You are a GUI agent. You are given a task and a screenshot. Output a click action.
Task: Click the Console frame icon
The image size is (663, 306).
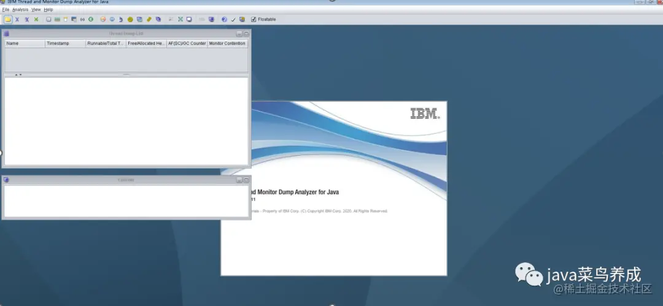click(x=6, y=180)
